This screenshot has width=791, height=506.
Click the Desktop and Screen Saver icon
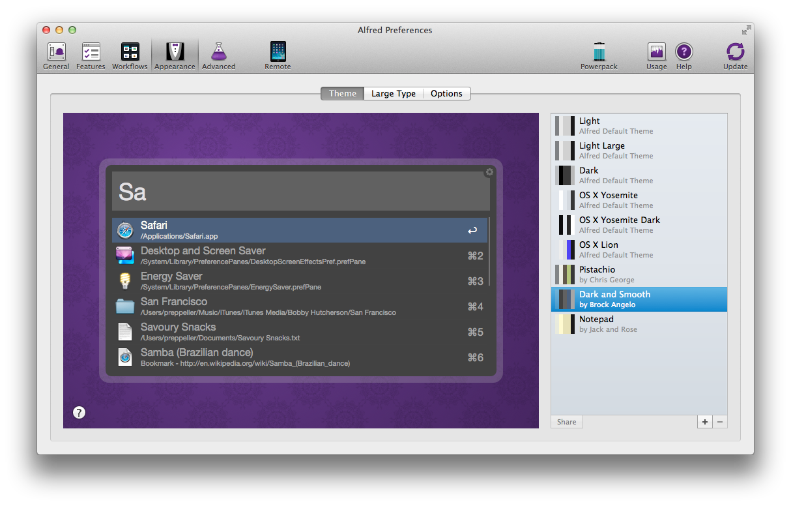click(x=124, y=256)
